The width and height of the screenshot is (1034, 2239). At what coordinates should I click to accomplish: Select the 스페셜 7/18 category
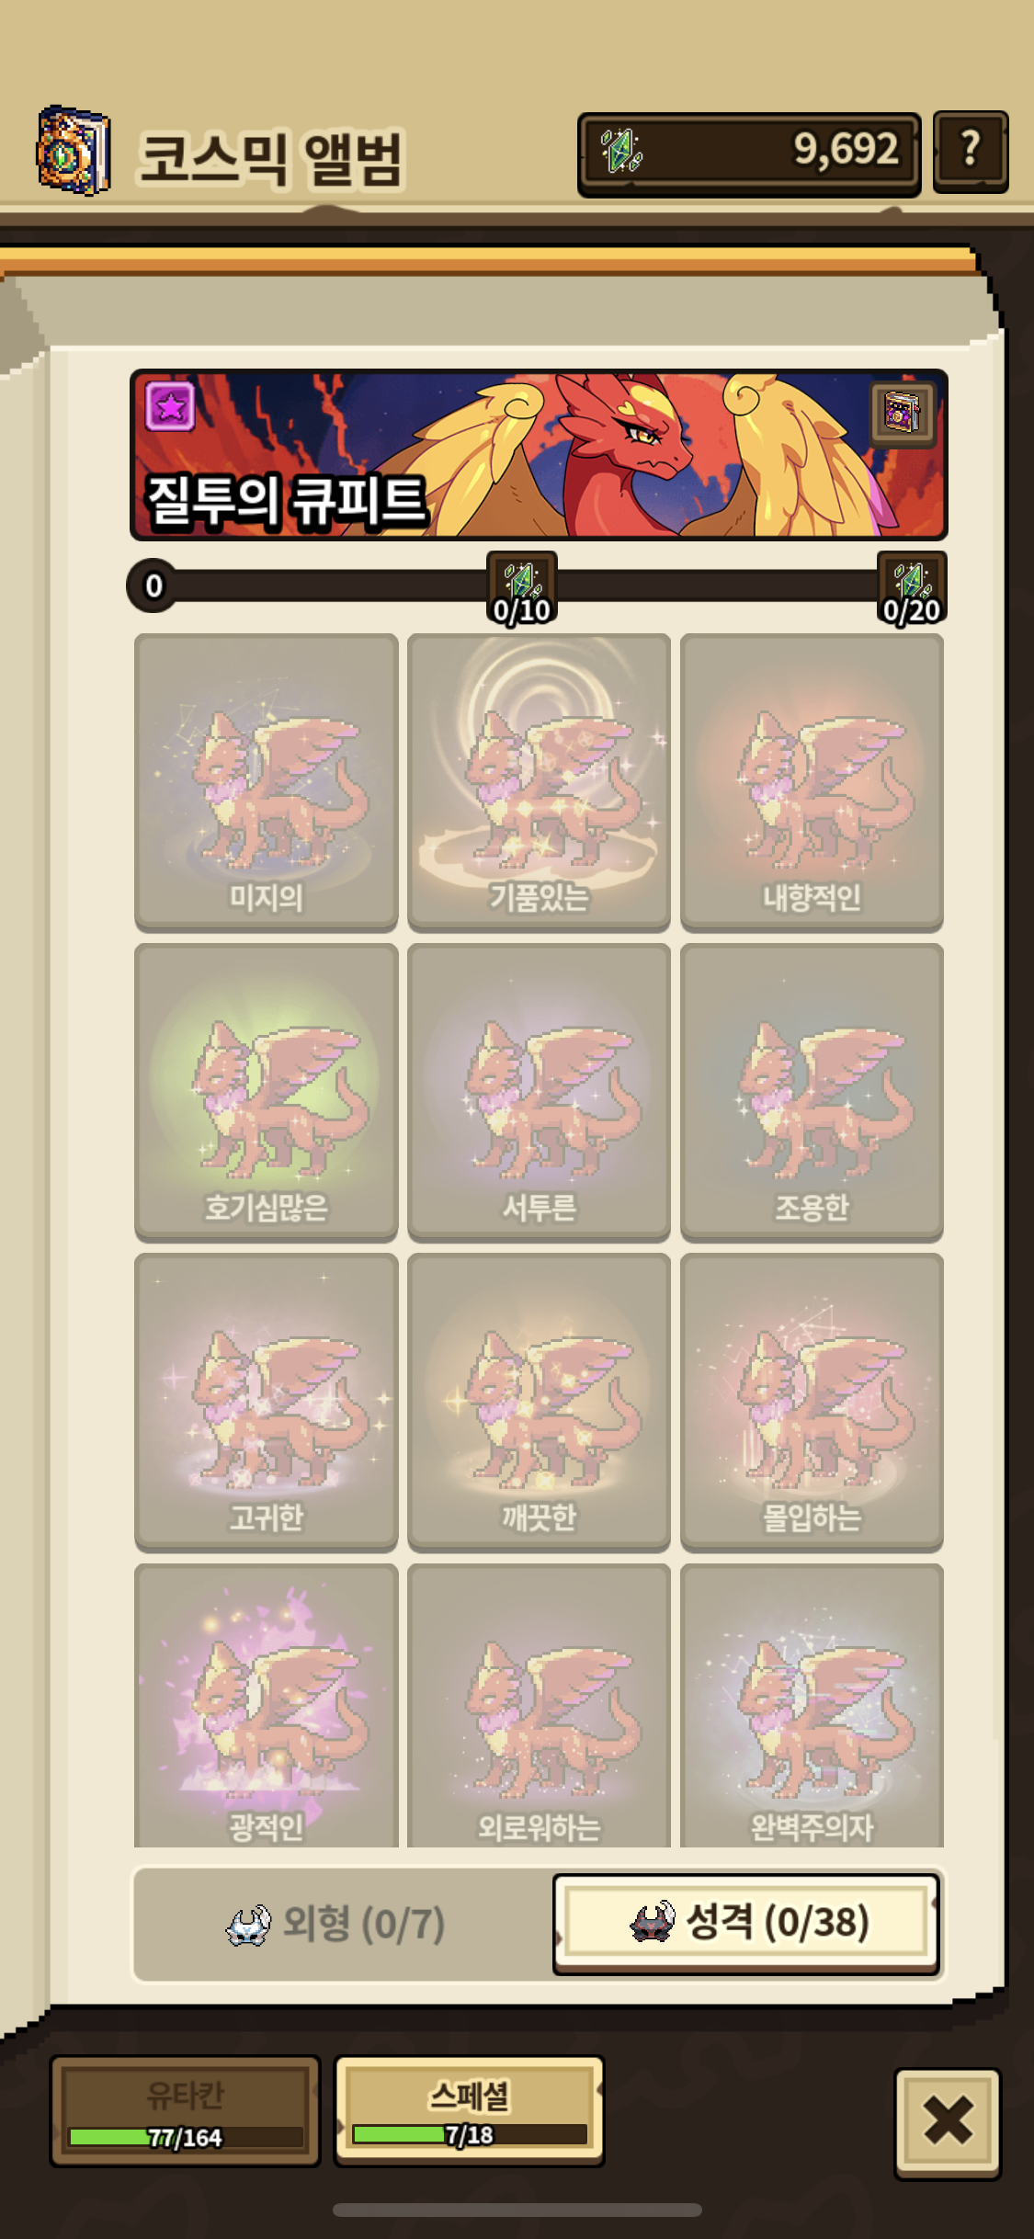(x=469, y=2111)
